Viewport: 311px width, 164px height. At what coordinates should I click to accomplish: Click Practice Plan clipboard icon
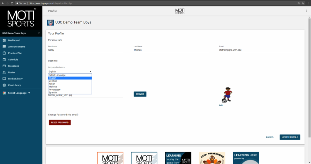[x=4, y=53]
